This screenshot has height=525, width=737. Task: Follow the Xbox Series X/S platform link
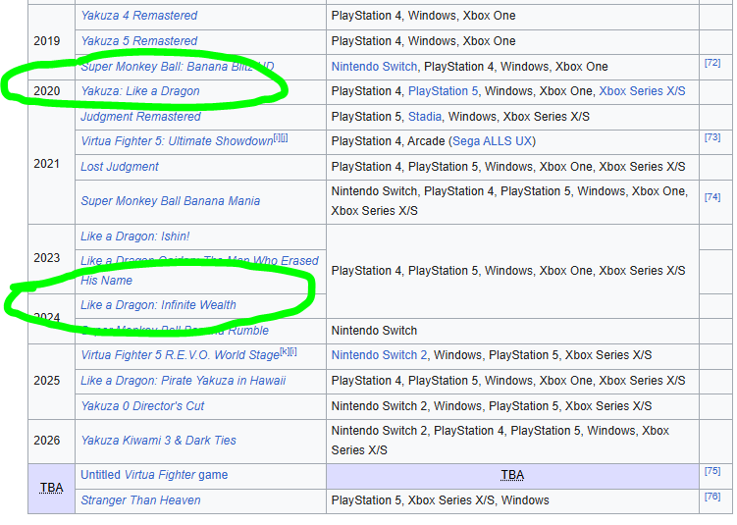[x=642, y=91]
